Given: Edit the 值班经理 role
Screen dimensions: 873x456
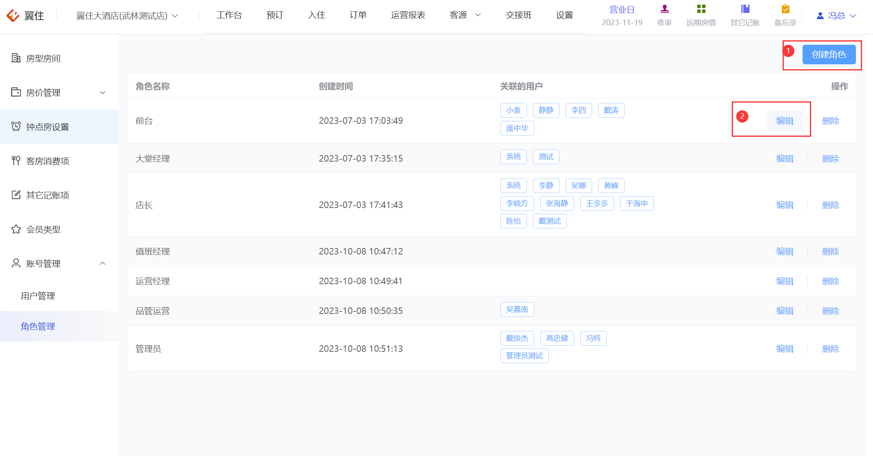Looking at the screenshot, I should tap(785, 252).
